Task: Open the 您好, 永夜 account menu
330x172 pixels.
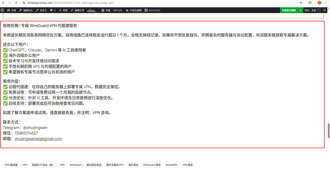Action: [312, 10]
